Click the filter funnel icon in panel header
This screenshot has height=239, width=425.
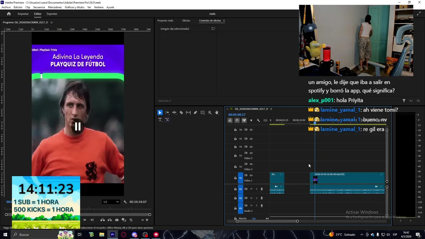[404, 101]
